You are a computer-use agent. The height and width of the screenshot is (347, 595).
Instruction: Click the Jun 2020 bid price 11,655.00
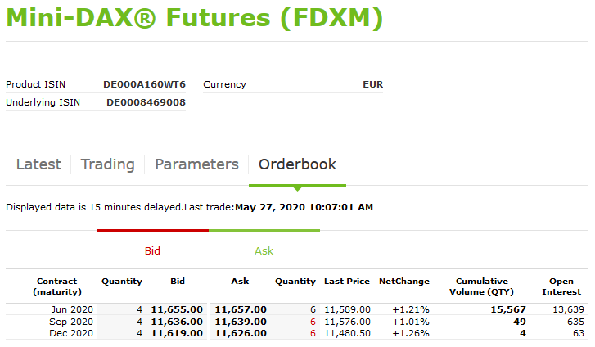click(x=177, y=309)
